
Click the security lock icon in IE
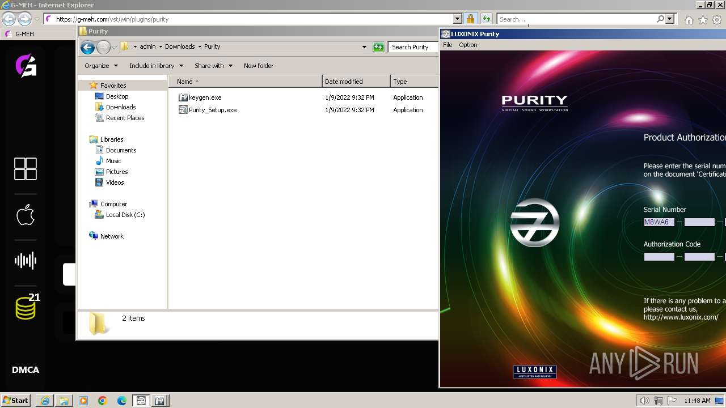pyautogui.click(x=470, y=19)
